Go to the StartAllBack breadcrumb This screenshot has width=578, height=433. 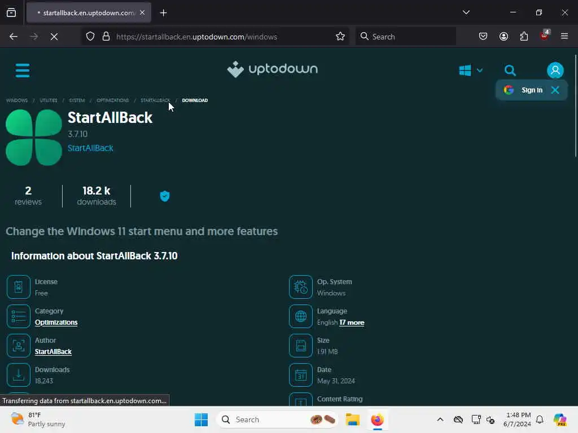[155, 100]
